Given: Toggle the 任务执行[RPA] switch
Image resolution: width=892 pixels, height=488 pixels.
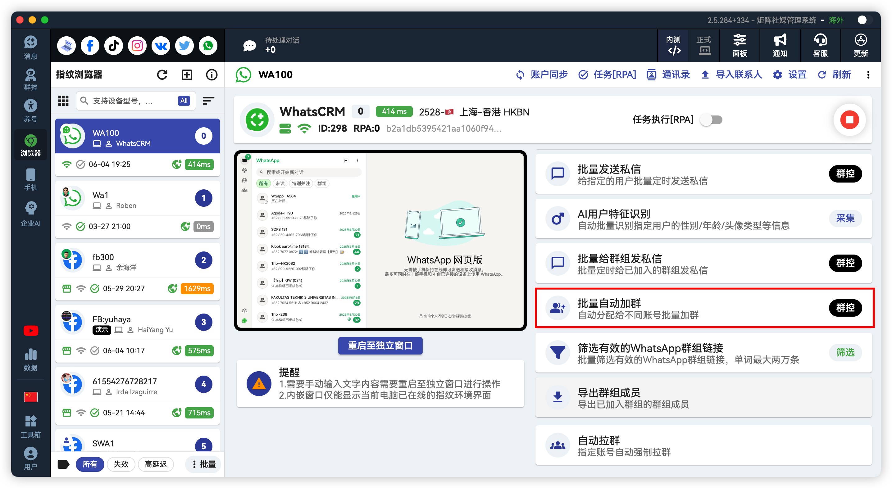Looking at the screenshot, I should click(711, 120).
